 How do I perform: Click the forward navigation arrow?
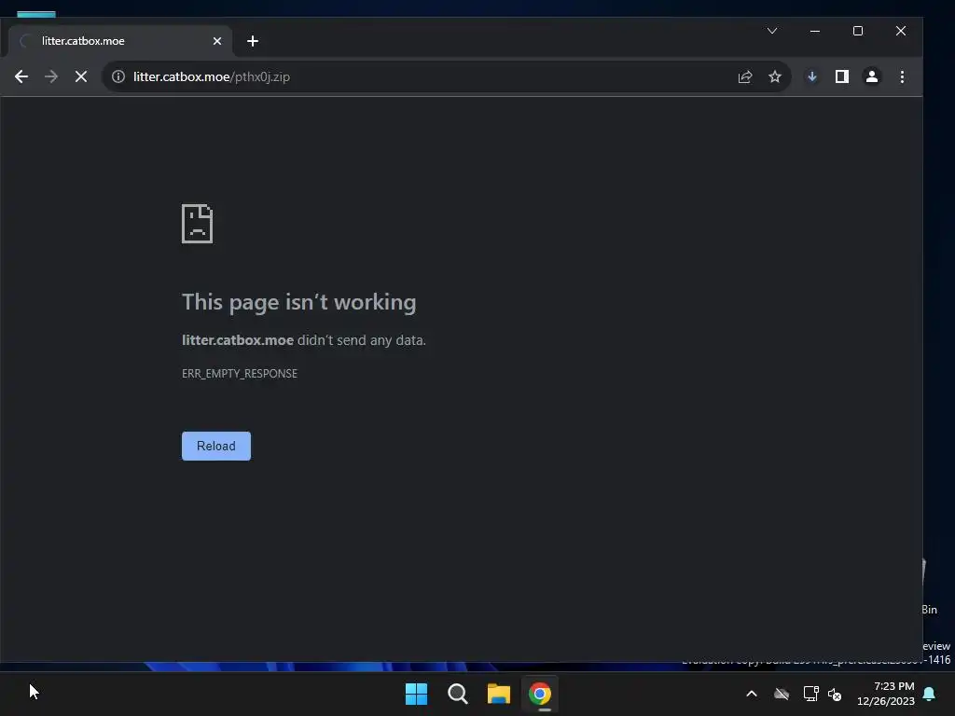(51, 76)
